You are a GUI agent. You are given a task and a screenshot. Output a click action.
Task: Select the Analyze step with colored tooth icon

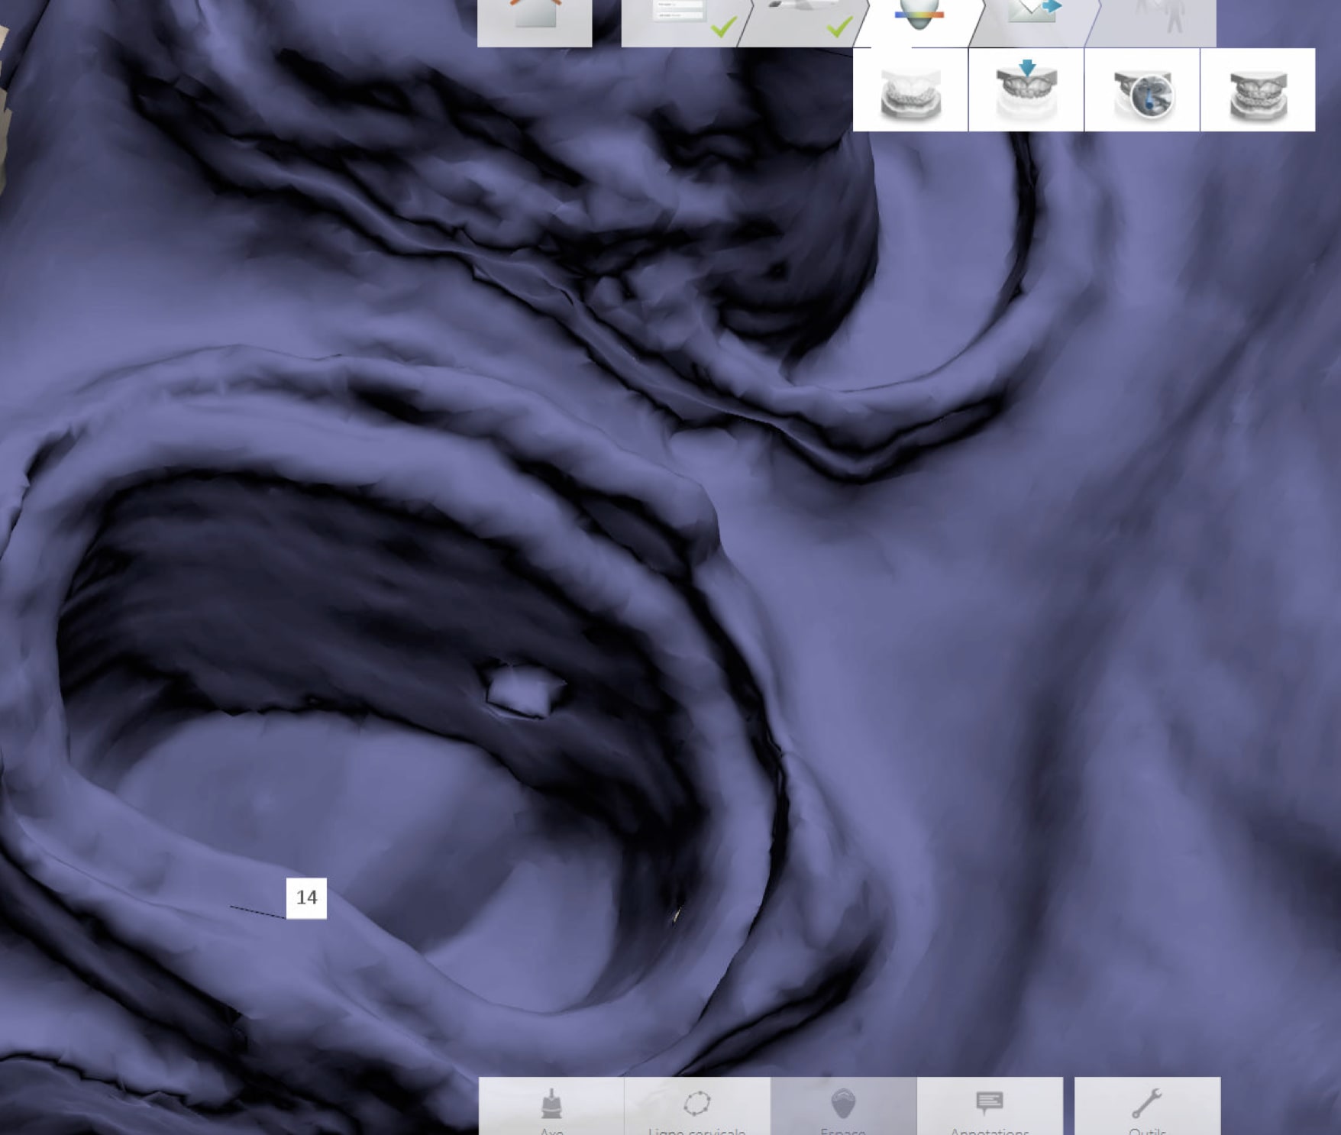(919, 19)
